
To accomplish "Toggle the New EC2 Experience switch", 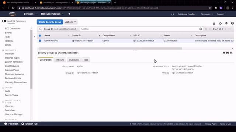I will (4, 21).
